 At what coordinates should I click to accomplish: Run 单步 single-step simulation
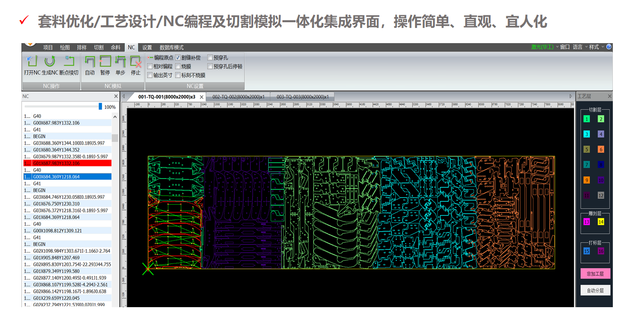click(x=120, y=61)
